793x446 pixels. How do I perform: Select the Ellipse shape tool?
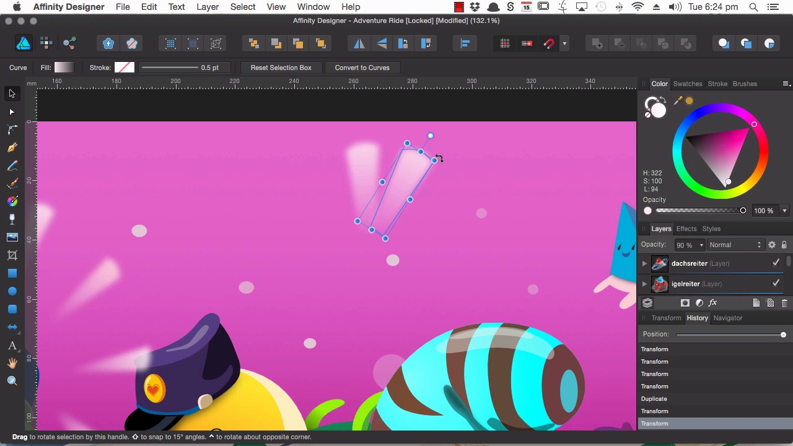[x=12, y=291]
